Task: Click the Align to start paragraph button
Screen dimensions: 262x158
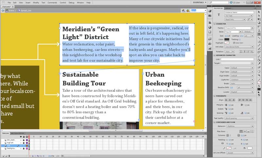Action: pyautogui.click(x=226, y=100)
